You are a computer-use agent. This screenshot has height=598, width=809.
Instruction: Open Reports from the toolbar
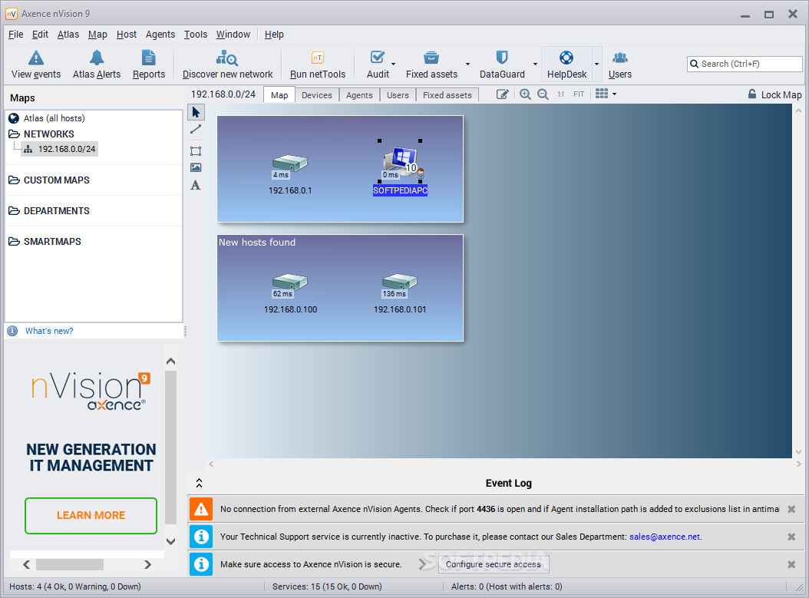[x=149, y=64]
